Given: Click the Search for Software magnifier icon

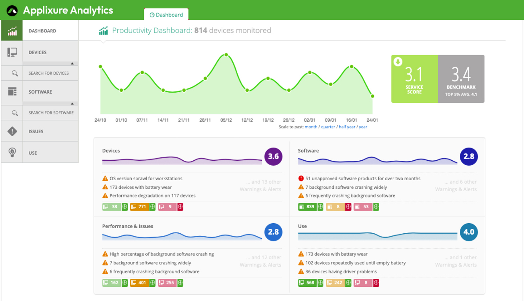Looking at the screenshot, I should click(15, 113).
